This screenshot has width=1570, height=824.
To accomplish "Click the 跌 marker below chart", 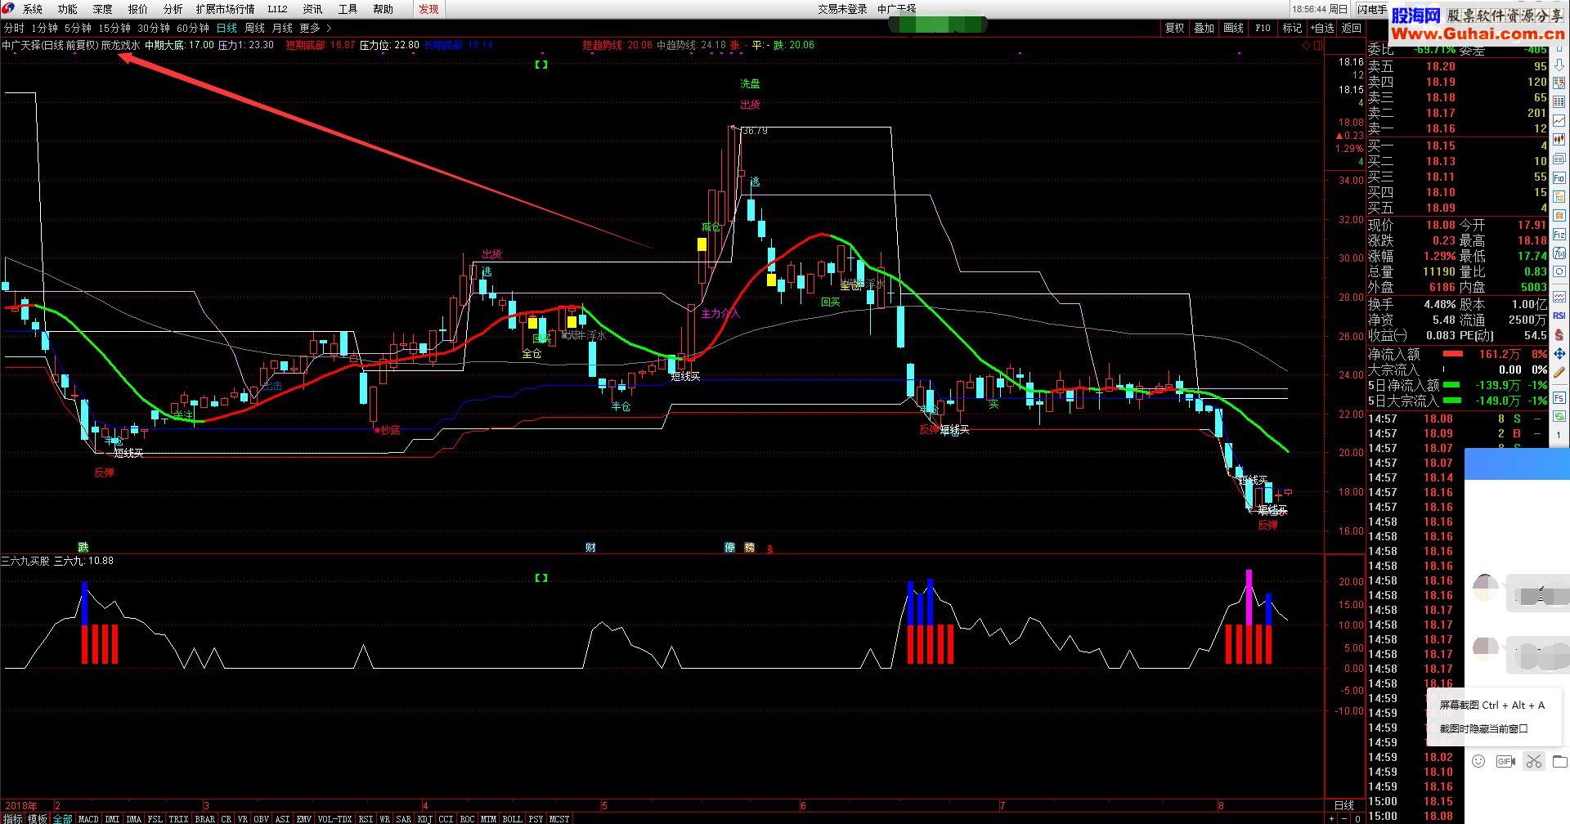I will coord(83,547).
